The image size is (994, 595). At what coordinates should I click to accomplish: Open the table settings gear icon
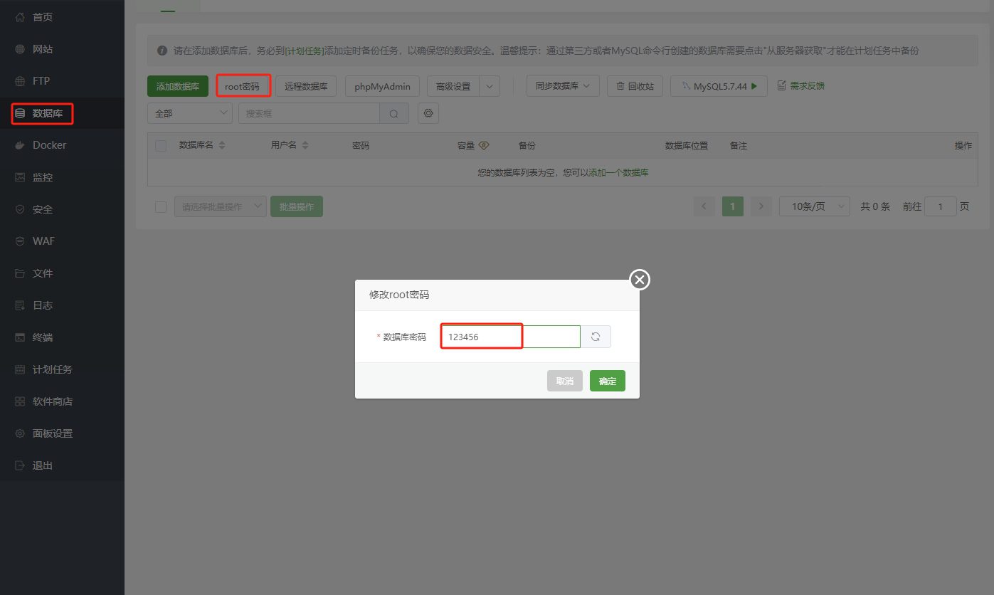click(x=428, y=113)
